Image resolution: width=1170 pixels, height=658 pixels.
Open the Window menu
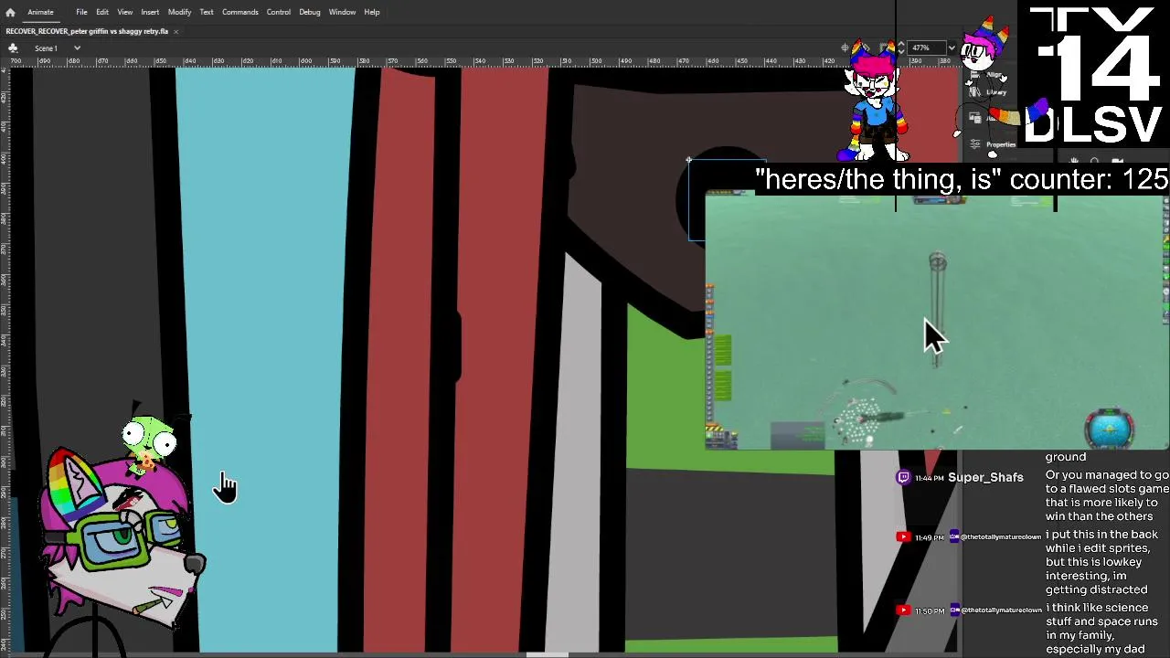coord(342,12)
